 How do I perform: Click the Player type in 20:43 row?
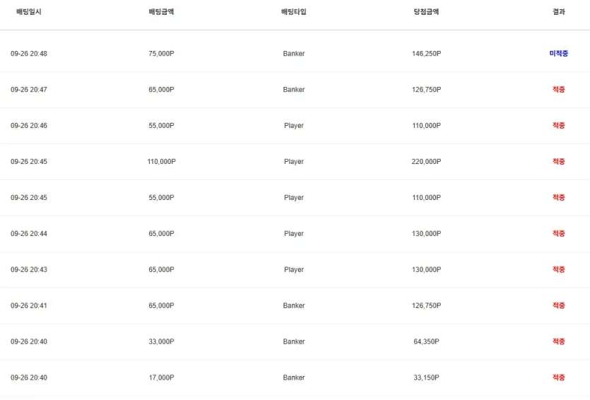point(294,269)
